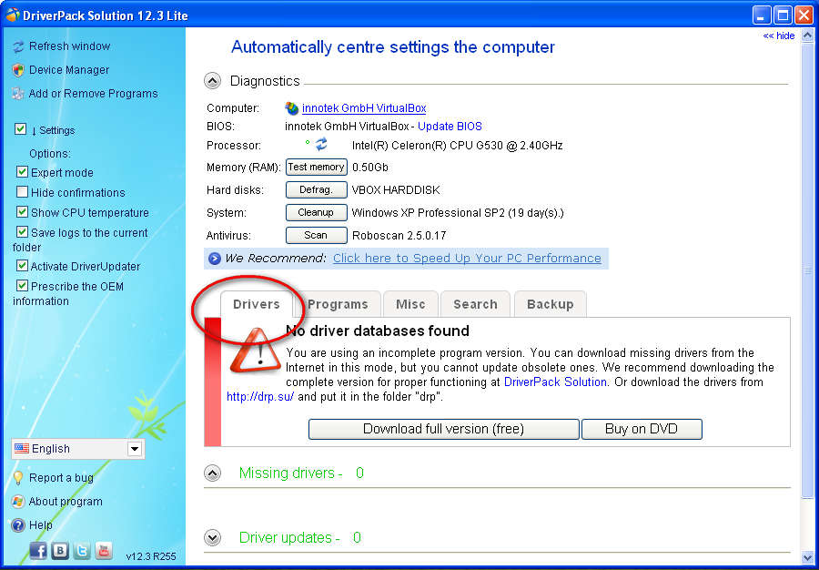Click the Help question mark icon
Viewport: 819px width, 570px height.
click(x=18, y=525)
